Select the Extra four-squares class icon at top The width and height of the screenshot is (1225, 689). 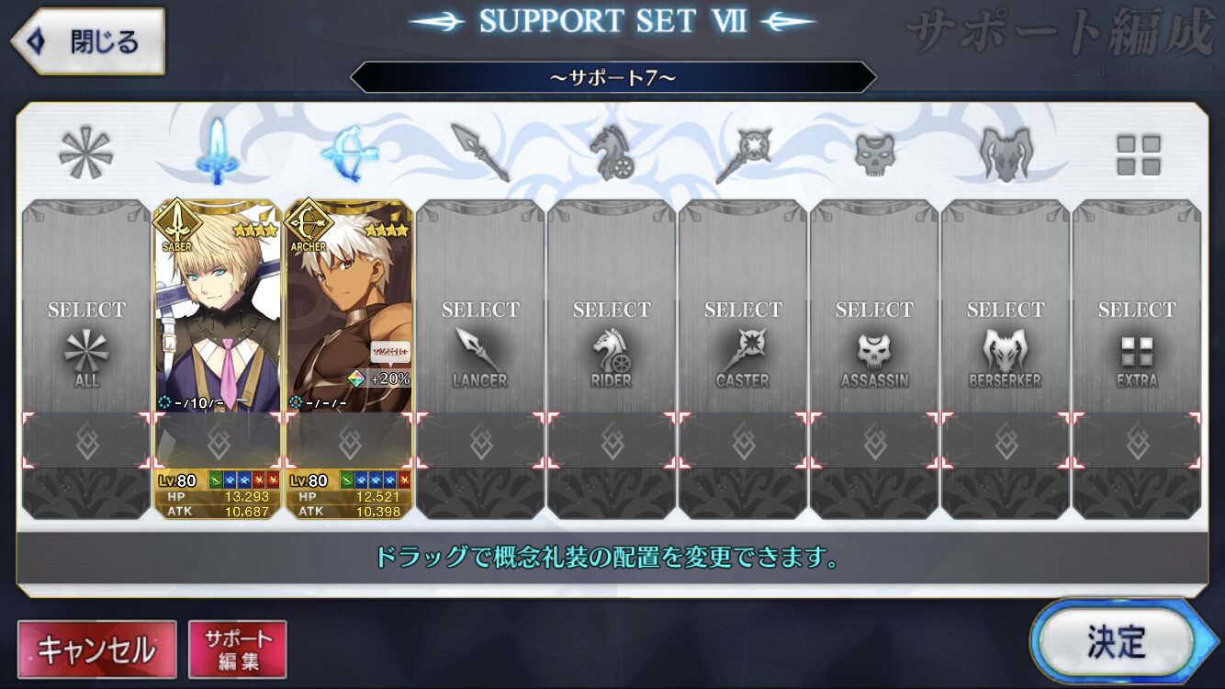pyautogui.click(x=1138, y=154)
